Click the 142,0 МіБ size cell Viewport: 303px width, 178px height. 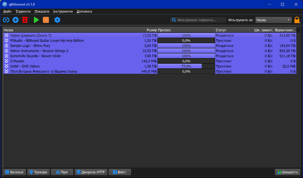click(149, 61)
